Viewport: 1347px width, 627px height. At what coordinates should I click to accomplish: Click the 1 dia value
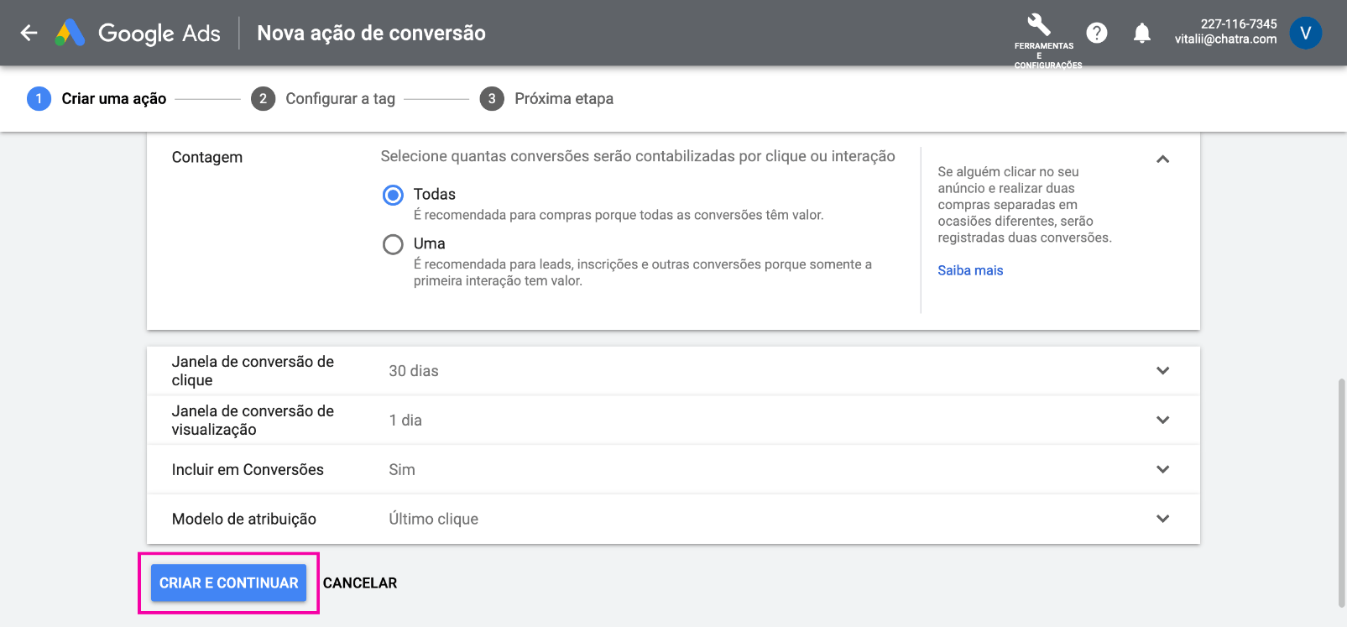(405, 421)
